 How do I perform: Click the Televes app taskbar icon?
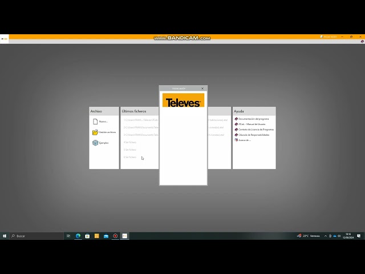(125, 236)
